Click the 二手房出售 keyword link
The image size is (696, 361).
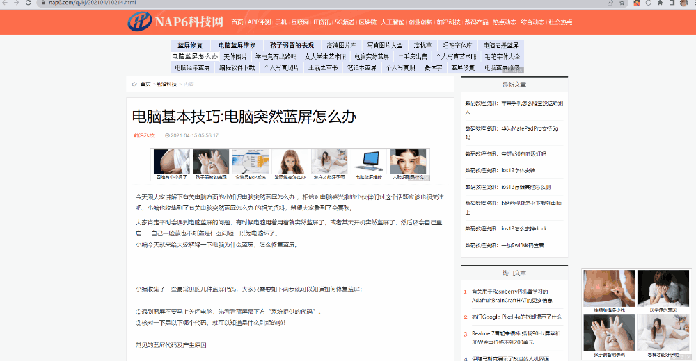412,56
